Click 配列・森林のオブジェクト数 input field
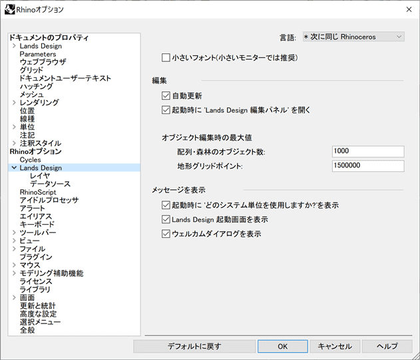This screenshot has height=360, width=420. [368, 151]
